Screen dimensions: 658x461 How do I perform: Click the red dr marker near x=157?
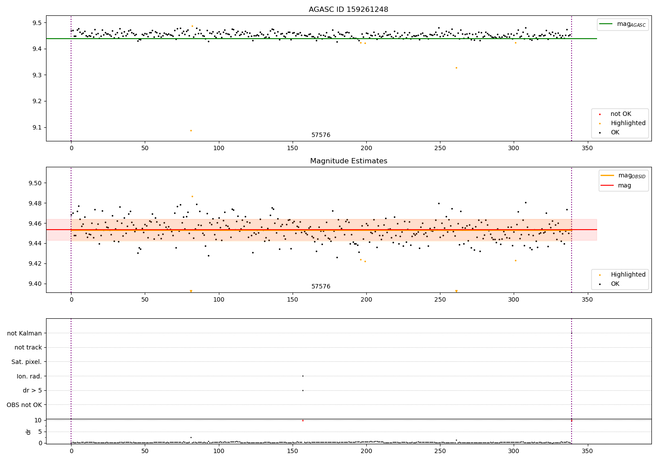[x=303, y=421]
